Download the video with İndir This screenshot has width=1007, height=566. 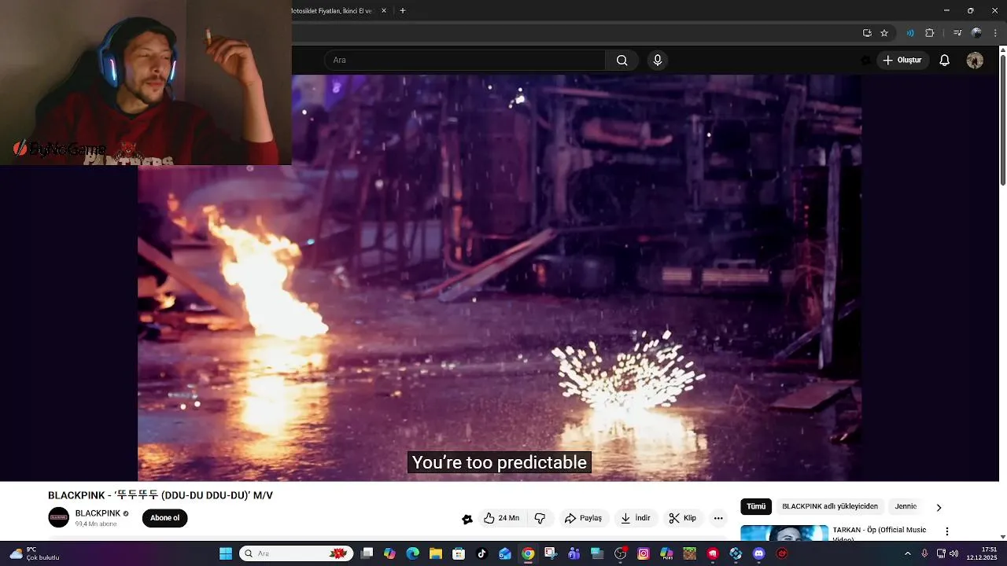(636, 518)
